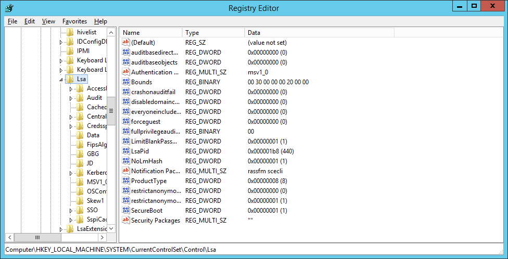Image resolution: width=508 pixels, height=259 pixels.
Task: Select the ProductType value entry
Action: [149, 181]
